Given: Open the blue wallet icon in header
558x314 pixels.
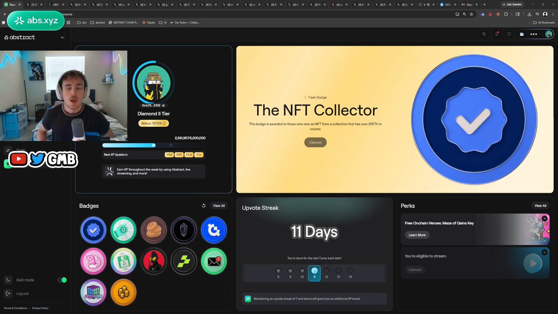Looking at the screenshot, I should coord(522,34).
